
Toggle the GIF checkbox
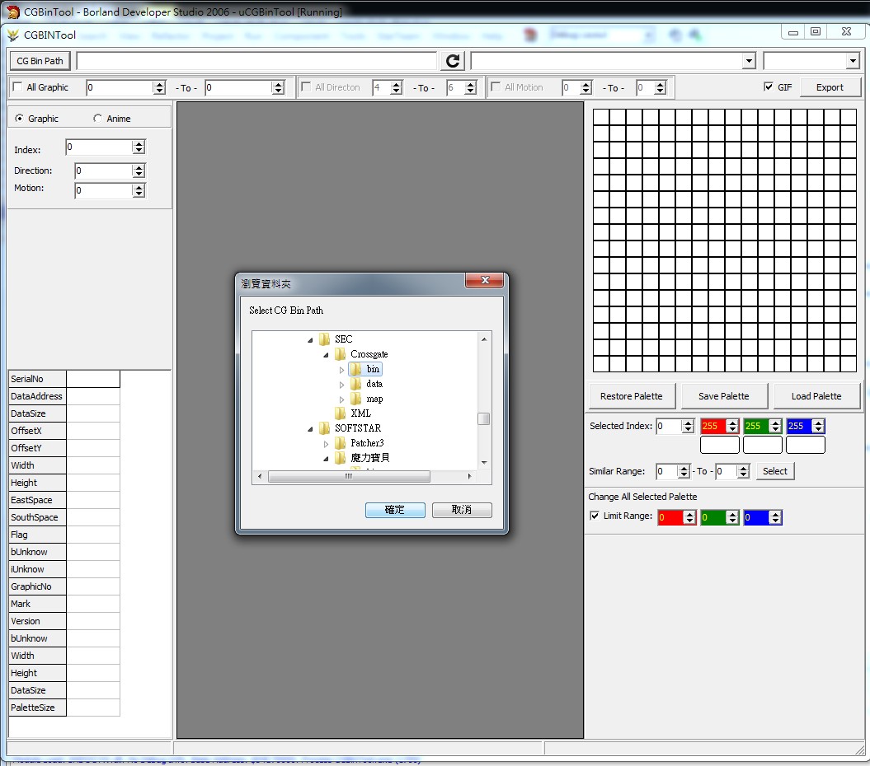pos(769,87)
